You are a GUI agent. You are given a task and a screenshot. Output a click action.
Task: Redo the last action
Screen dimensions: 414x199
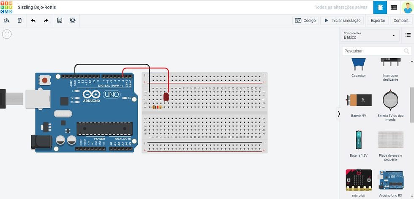point(46,20)
